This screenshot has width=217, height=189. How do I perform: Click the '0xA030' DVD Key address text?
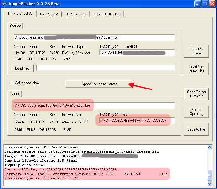tap(131, 47)
